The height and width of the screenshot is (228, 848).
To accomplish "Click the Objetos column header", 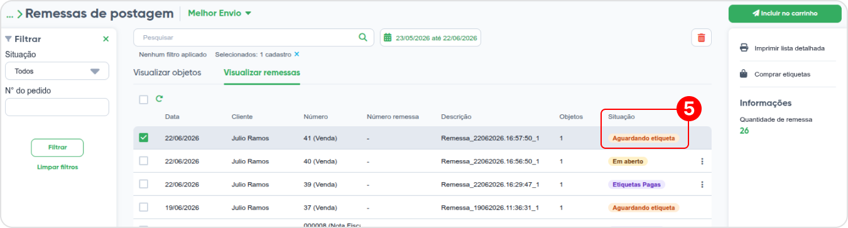I will click(x=571, y=117).
